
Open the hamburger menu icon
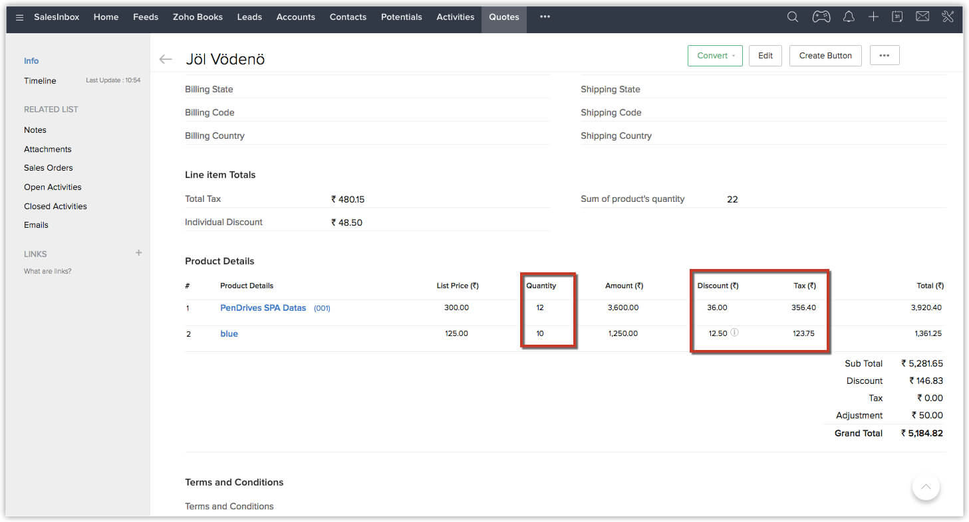pos(20,17)
